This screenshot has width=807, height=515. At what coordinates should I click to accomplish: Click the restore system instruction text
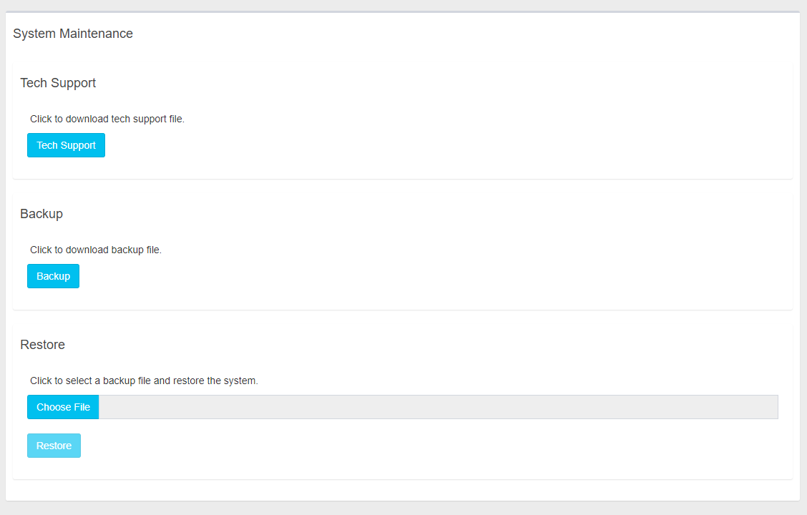144,381
